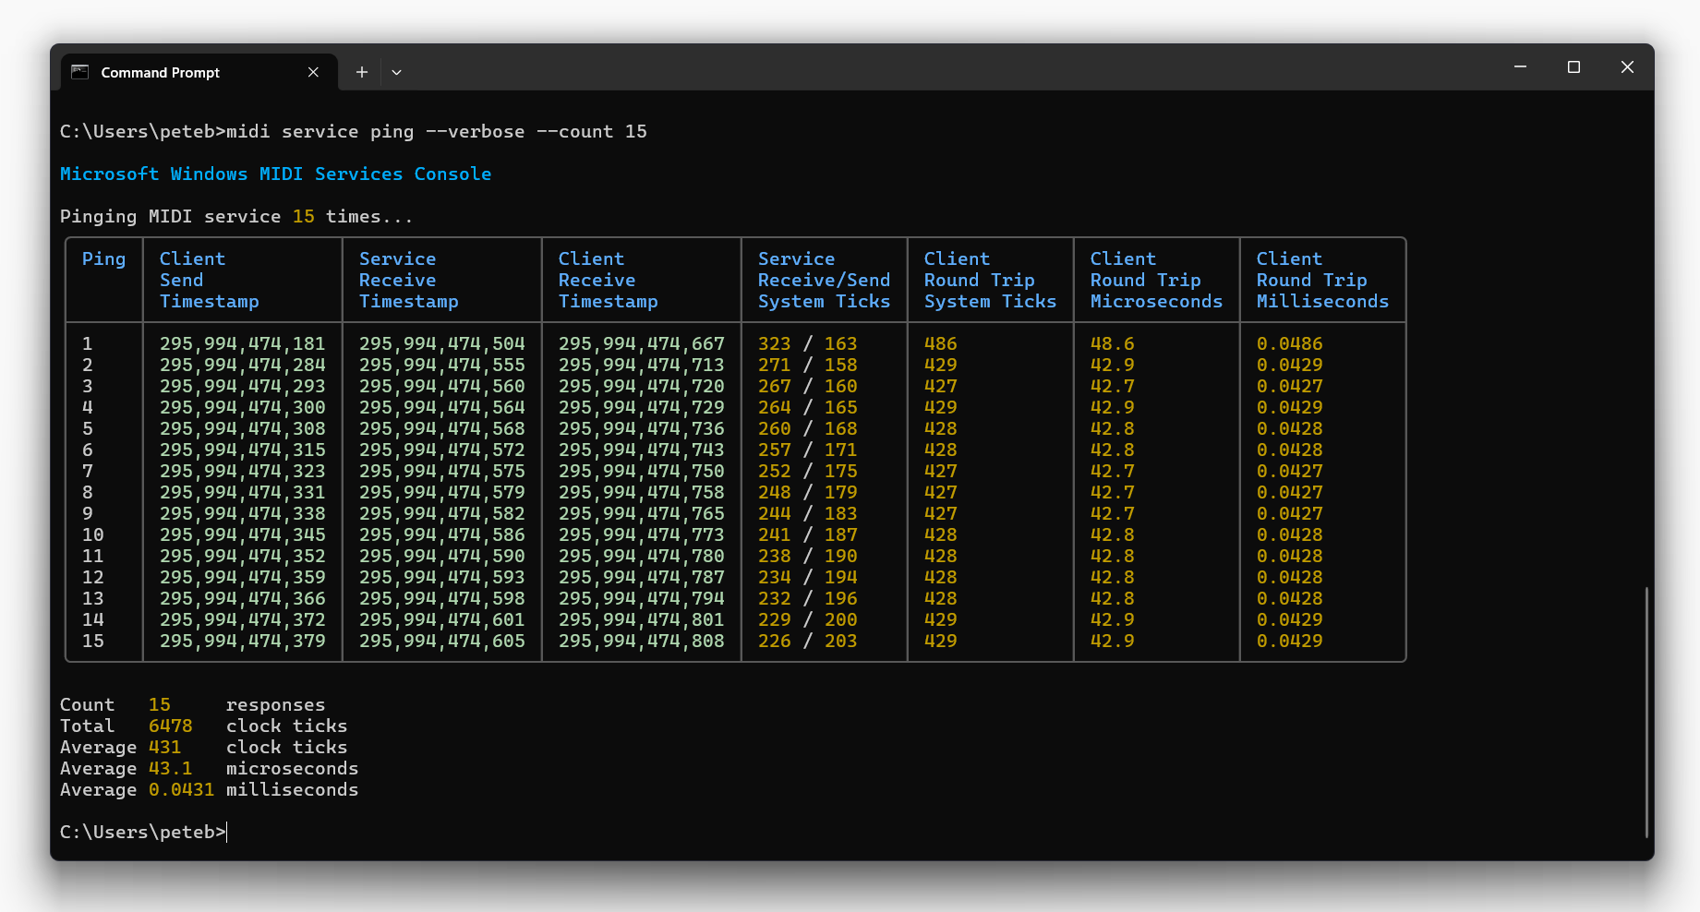Click send timestamp 295,994,474,181
1700x912 pixels.
243,344
